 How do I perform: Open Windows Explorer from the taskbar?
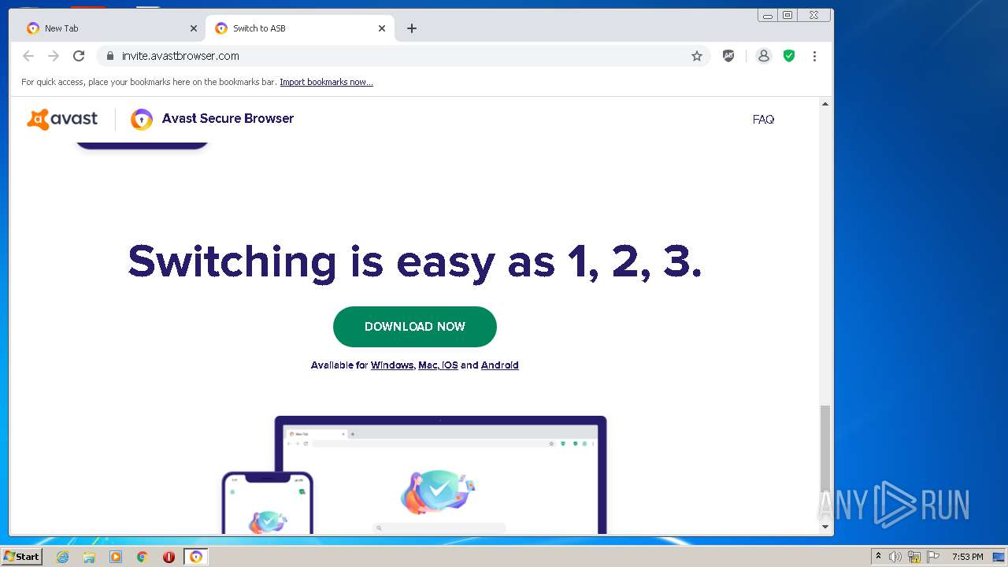coord(89,557)
